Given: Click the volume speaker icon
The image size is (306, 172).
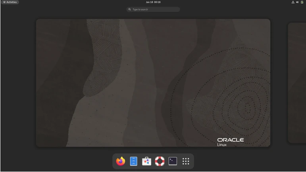Looking at the screenshot, I should [297, 2].
